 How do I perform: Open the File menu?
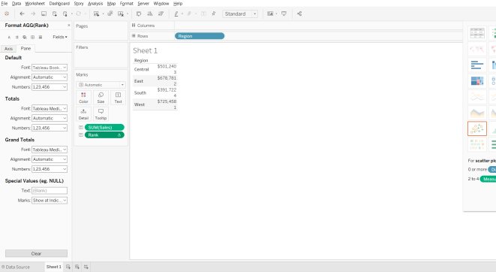pyautogui.click(x=5, y=4)
